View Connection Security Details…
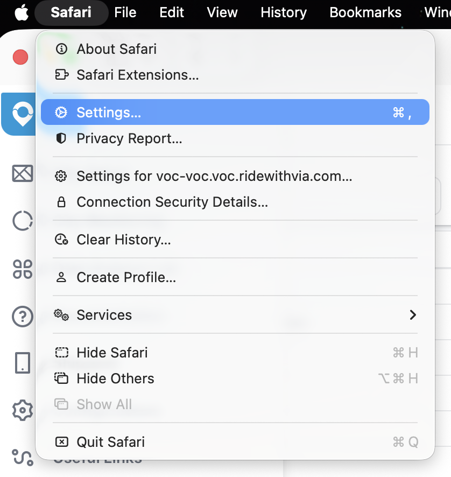The width and height of the screenshot is (451, 477). click(x=235, y=202)
